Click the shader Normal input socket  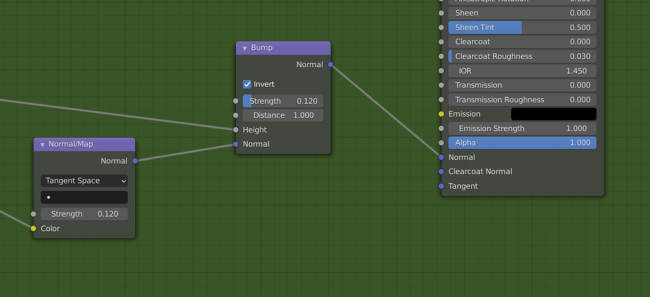coord(441,157)
